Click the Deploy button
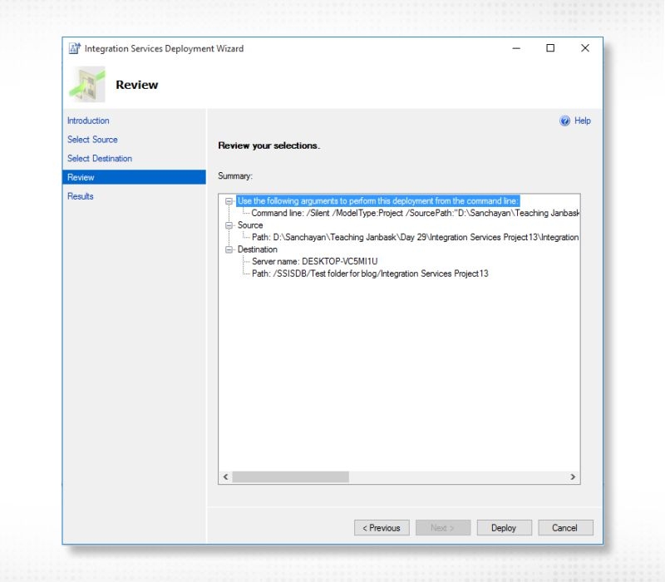Image resolution: width=665 pixels, height=582 pixels. pos(504,527)
